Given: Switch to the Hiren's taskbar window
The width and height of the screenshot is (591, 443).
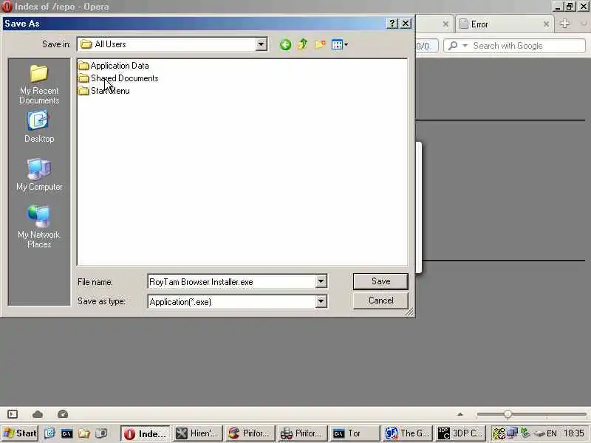Looking at the screenshot, I should coord(198,433).
